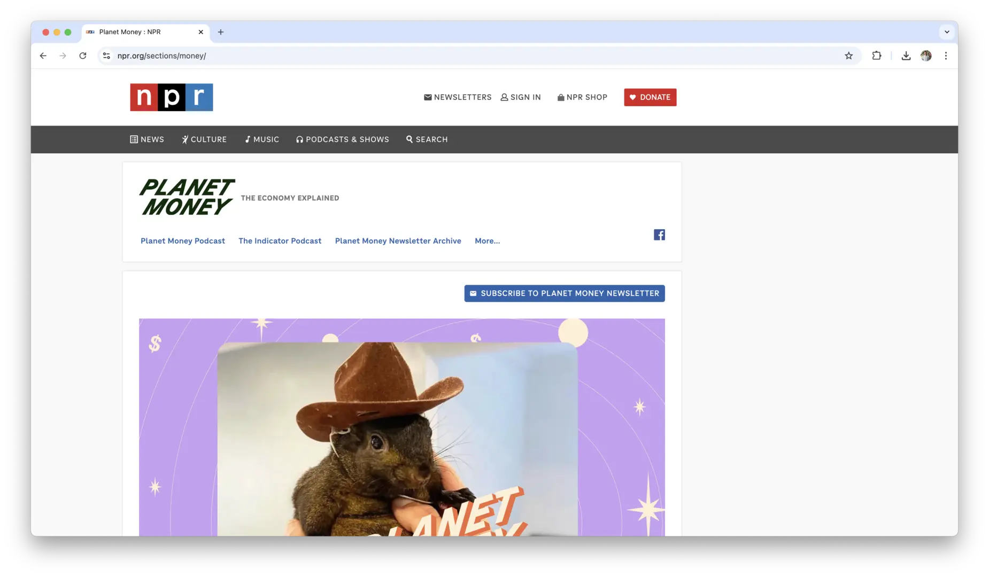
Task: Reload the page
Action: (83, 56)
